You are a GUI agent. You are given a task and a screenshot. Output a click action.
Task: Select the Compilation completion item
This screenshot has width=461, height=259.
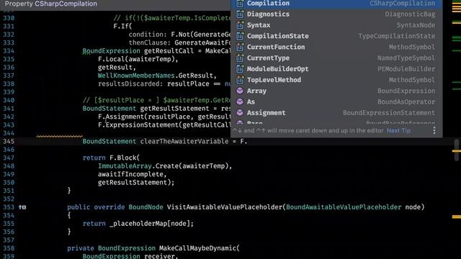point(336,4)
